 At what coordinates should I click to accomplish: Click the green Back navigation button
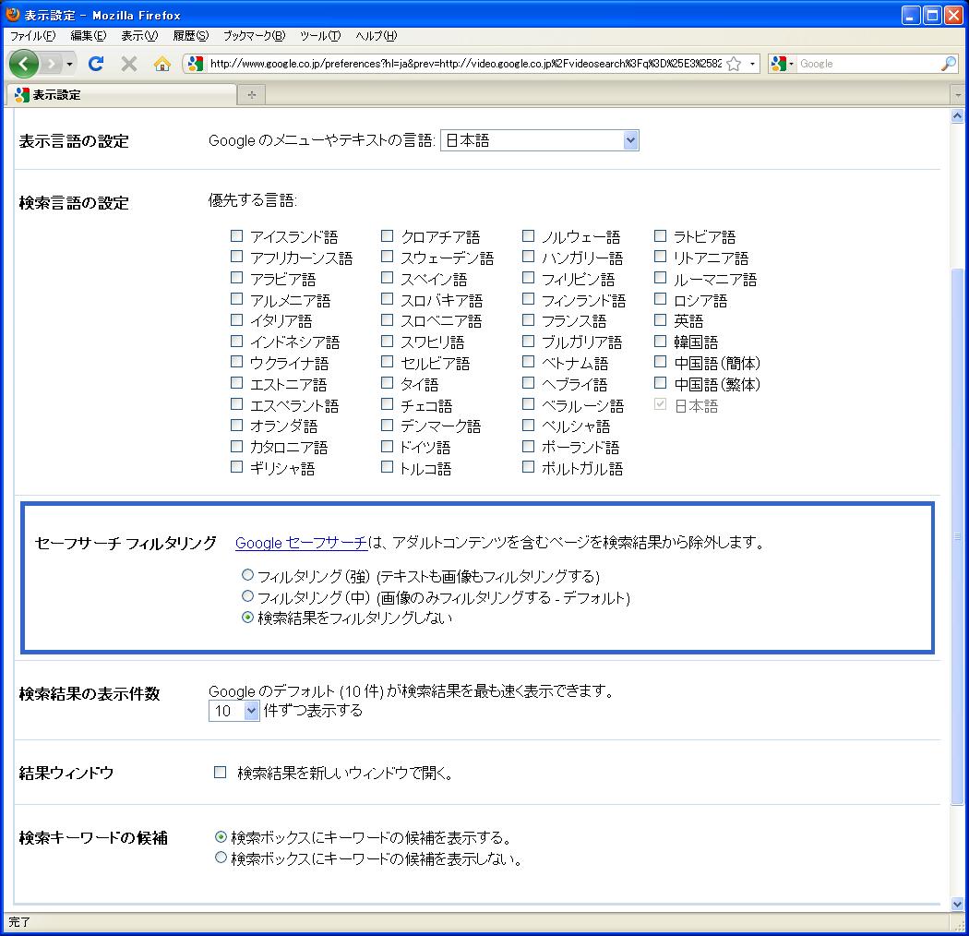pyautogui.click(x=23, y=63)
